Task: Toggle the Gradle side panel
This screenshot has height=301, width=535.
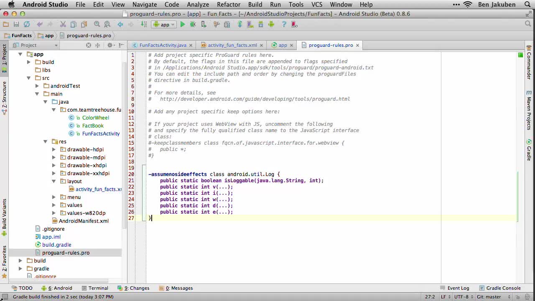Action: point(529,150)
